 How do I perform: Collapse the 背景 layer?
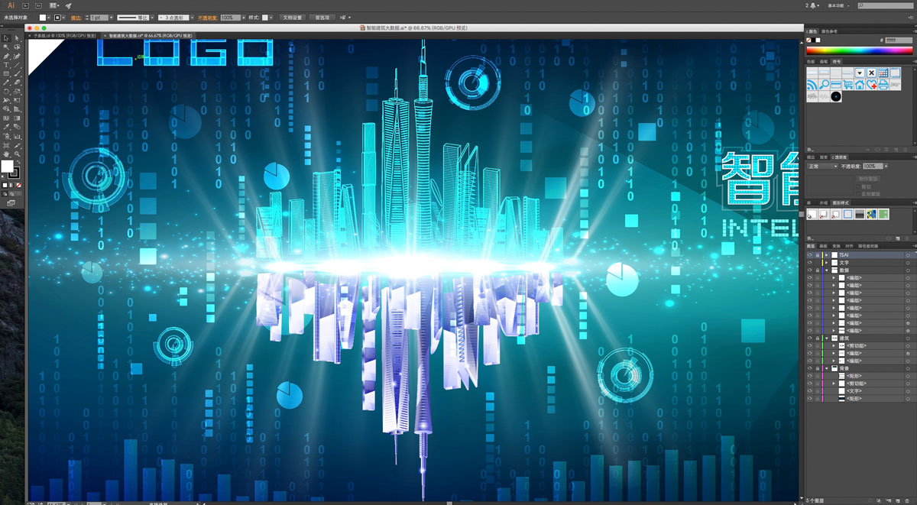tap(826, 368)
